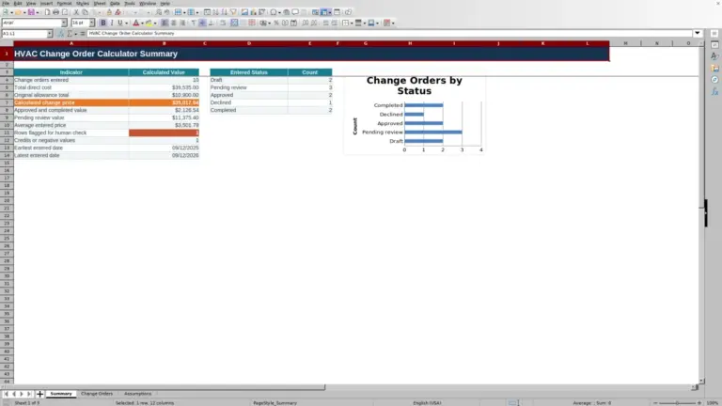Screen dimensions: 722x406
Task: Click the Copy icon
Action: pos(85,12)
